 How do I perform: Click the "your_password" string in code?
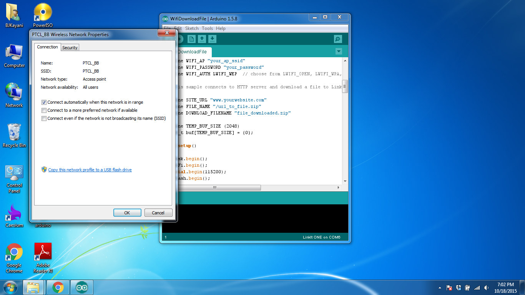pyautogui.click(x=244, y=67)
